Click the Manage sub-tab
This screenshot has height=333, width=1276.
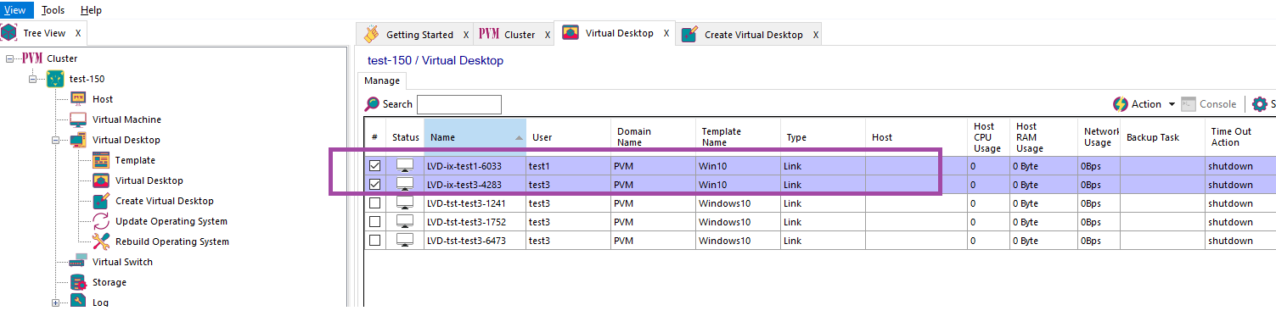click(382, 80)
